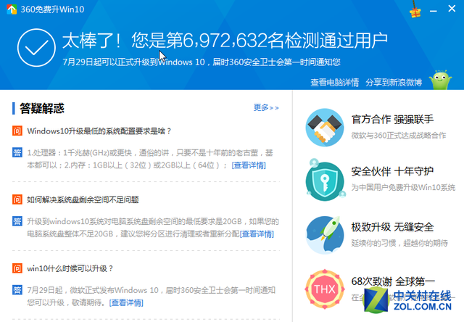Image resolution: width=464 pixels, height=322 pixels.
Task: Click the green mascot character
Action: coord(440,80)
